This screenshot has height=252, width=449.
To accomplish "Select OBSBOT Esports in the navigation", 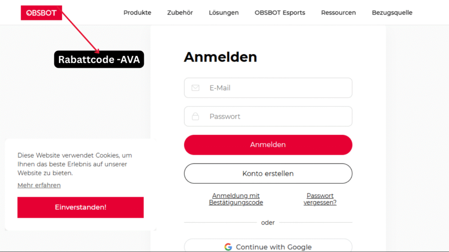I will 280,13.
